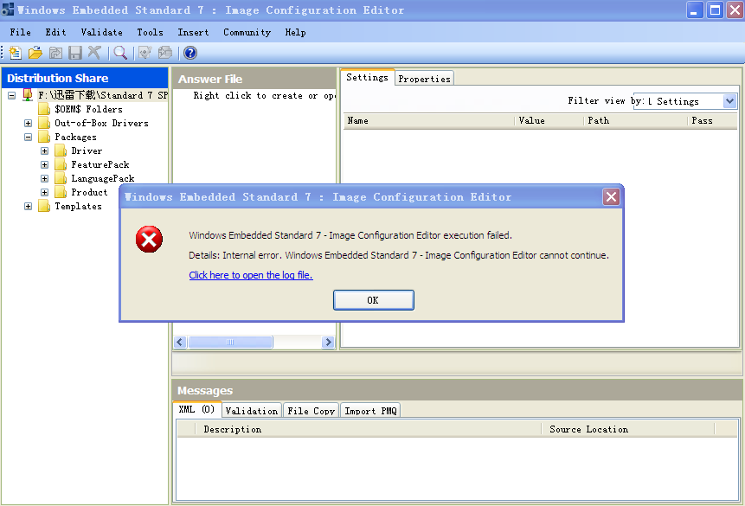Expand the FeaturePack node
The width and height of the screenshot is (745, 506).
coord(44,164)
